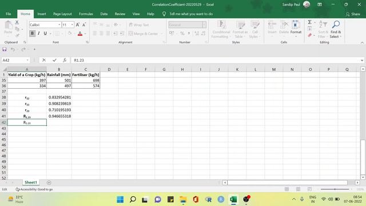This screenshot has width=366, height=206.
Task: Click the horizontal scrollbar track
Action: (x=287, y=183)
